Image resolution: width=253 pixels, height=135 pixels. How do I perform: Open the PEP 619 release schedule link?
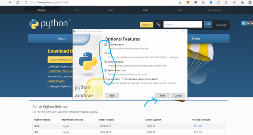(x=198, y=126)
